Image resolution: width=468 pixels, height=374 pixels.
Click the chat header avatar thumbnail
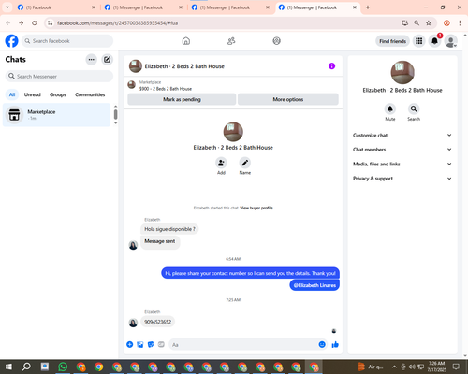(x=136, y=66)
